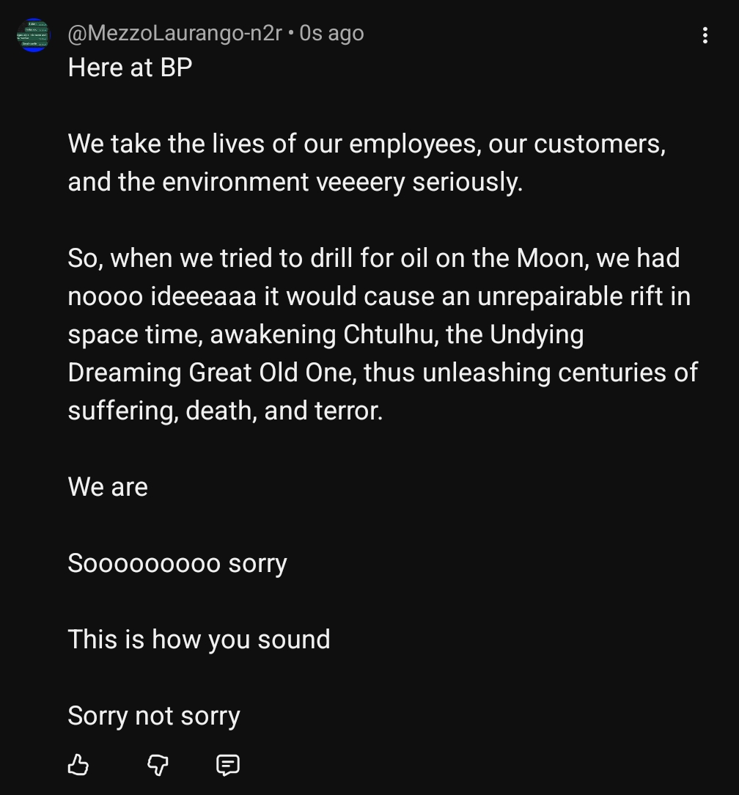Dislike the comment with thumbs down

pyautogui.click(x=158, y=766)
